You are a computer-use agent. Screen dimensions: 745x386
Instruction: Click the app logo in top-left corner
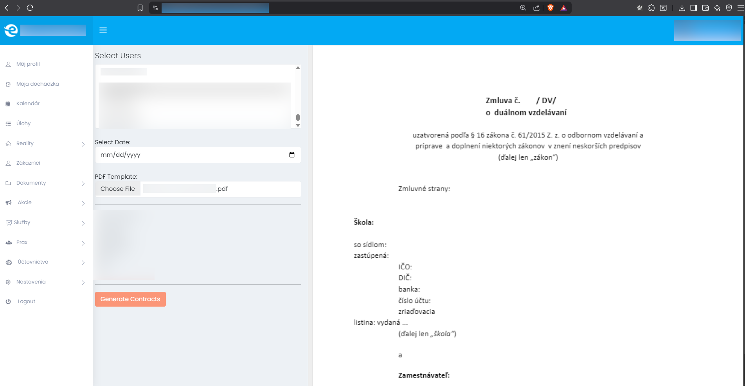(x=11, y=30)
